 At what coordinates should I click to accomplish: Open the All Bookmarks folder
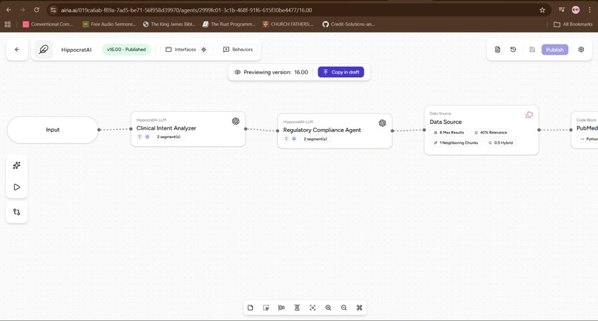click(574, 24)
